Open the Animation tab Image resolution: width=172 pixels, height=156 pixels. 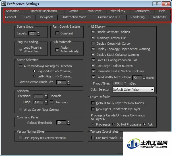coord(13,11)
